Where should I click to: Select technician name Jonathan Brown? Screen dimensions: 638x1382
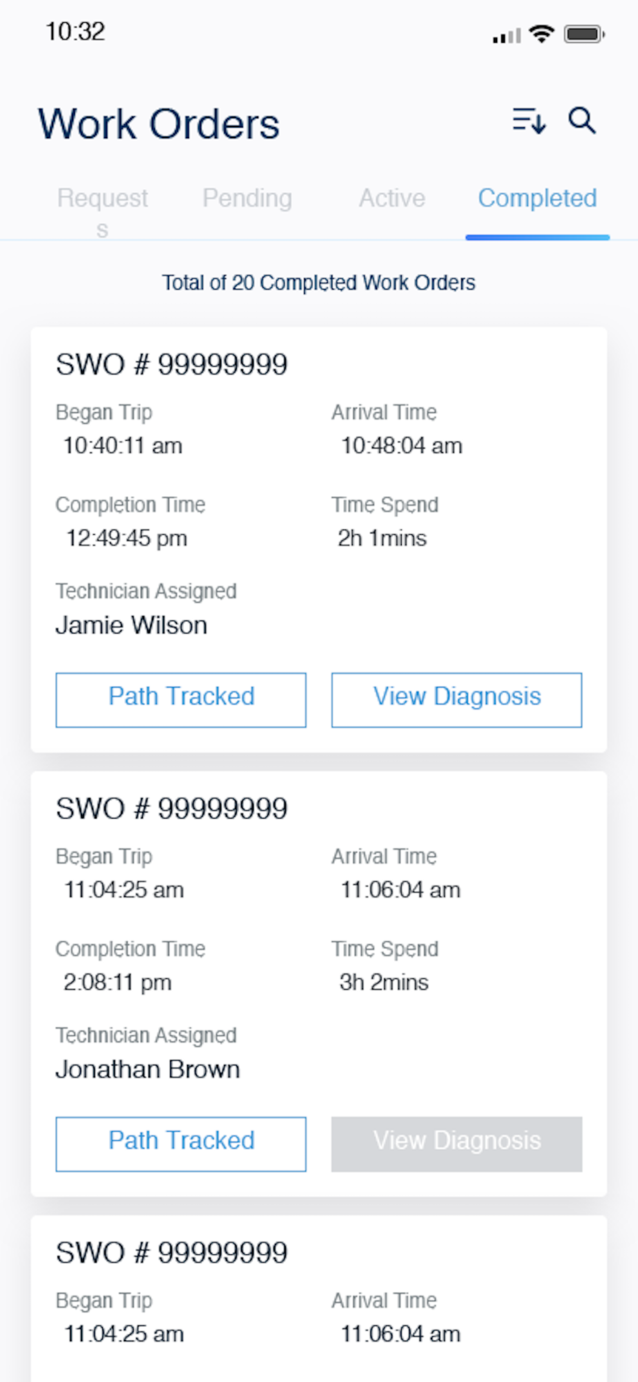coord(148,1070)
